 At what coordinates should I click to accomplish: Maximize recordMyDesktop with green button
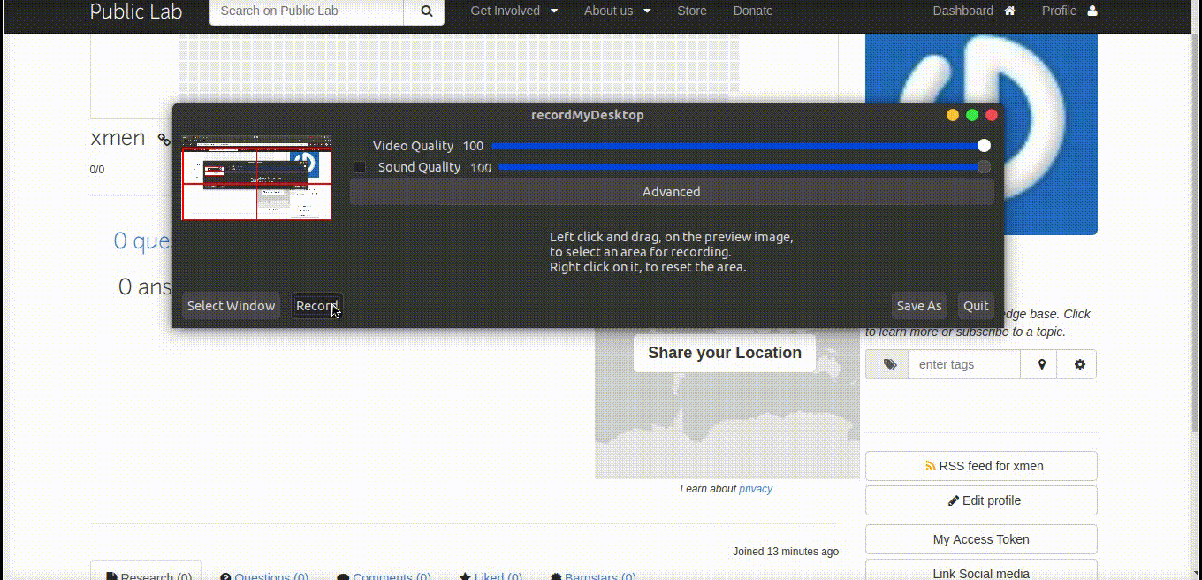972,115
